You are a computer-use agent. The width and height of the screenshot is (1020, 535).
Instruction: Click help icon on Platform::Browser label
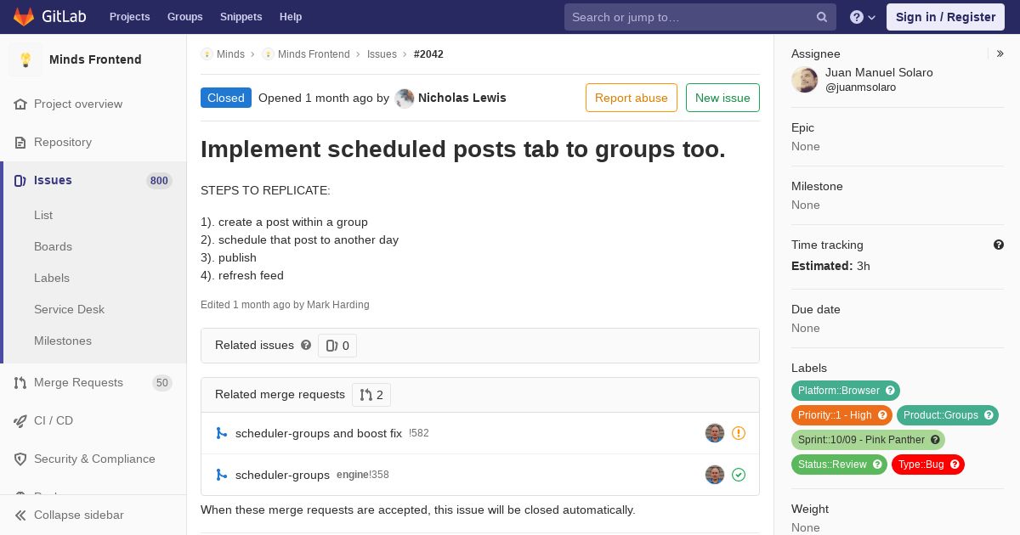pyautogui.click(x=890, y=391)
